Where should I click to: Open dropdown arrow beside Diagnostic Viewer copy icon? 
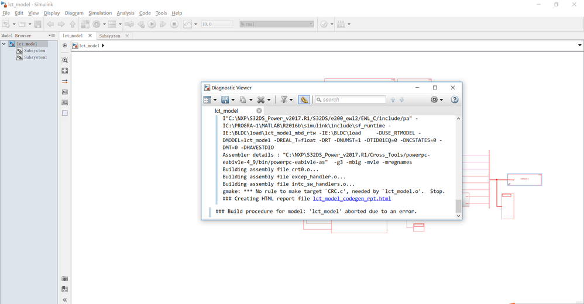click(x=250, y=100)
